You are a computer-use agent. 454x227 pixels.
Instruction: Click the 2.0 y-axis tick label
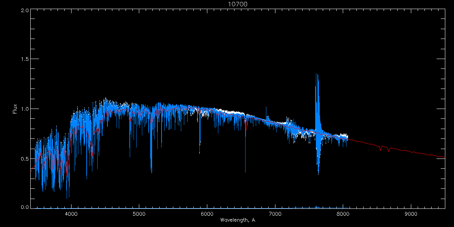[x=25, y=10]
